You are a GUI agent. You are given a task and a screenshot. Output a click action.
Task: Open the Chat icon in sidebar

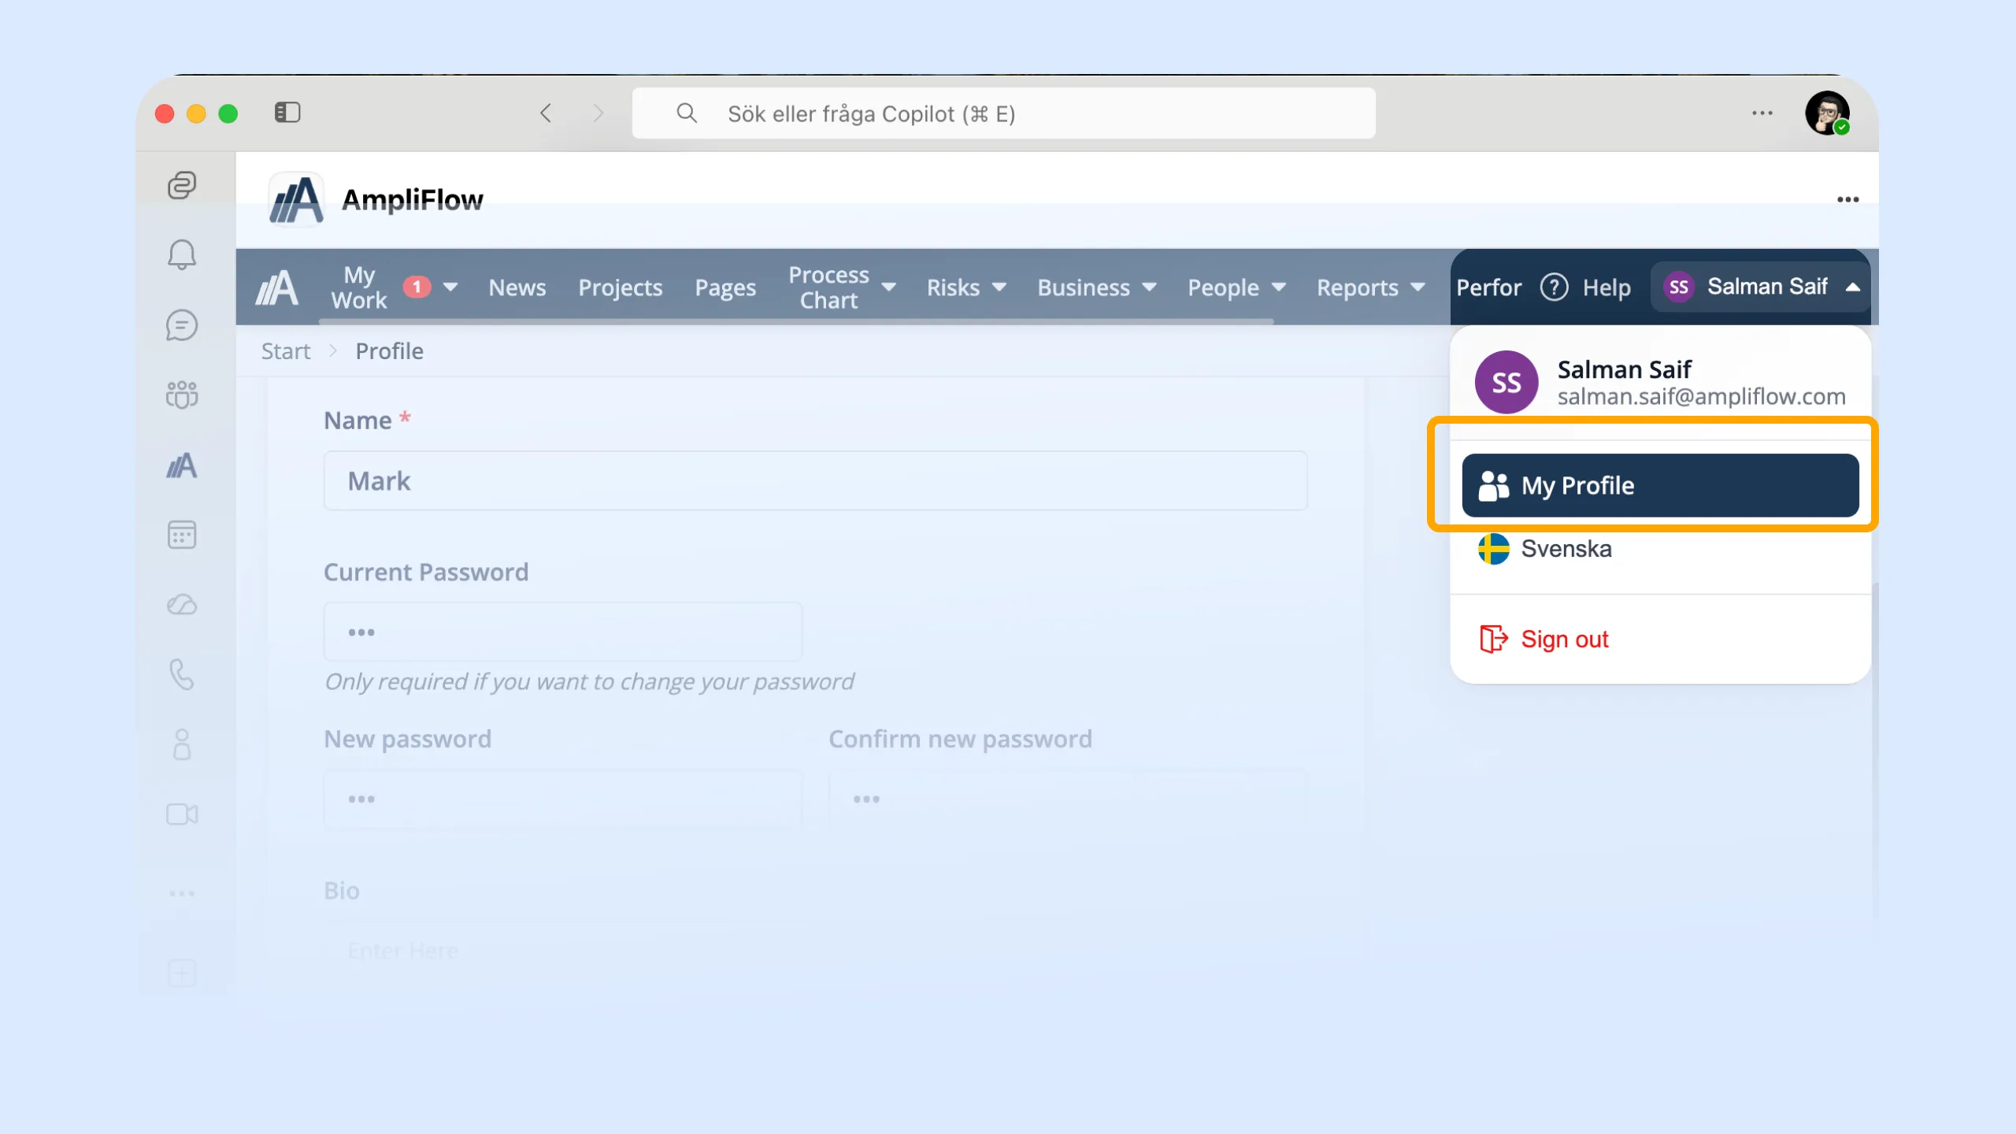[x=182, y=324]
